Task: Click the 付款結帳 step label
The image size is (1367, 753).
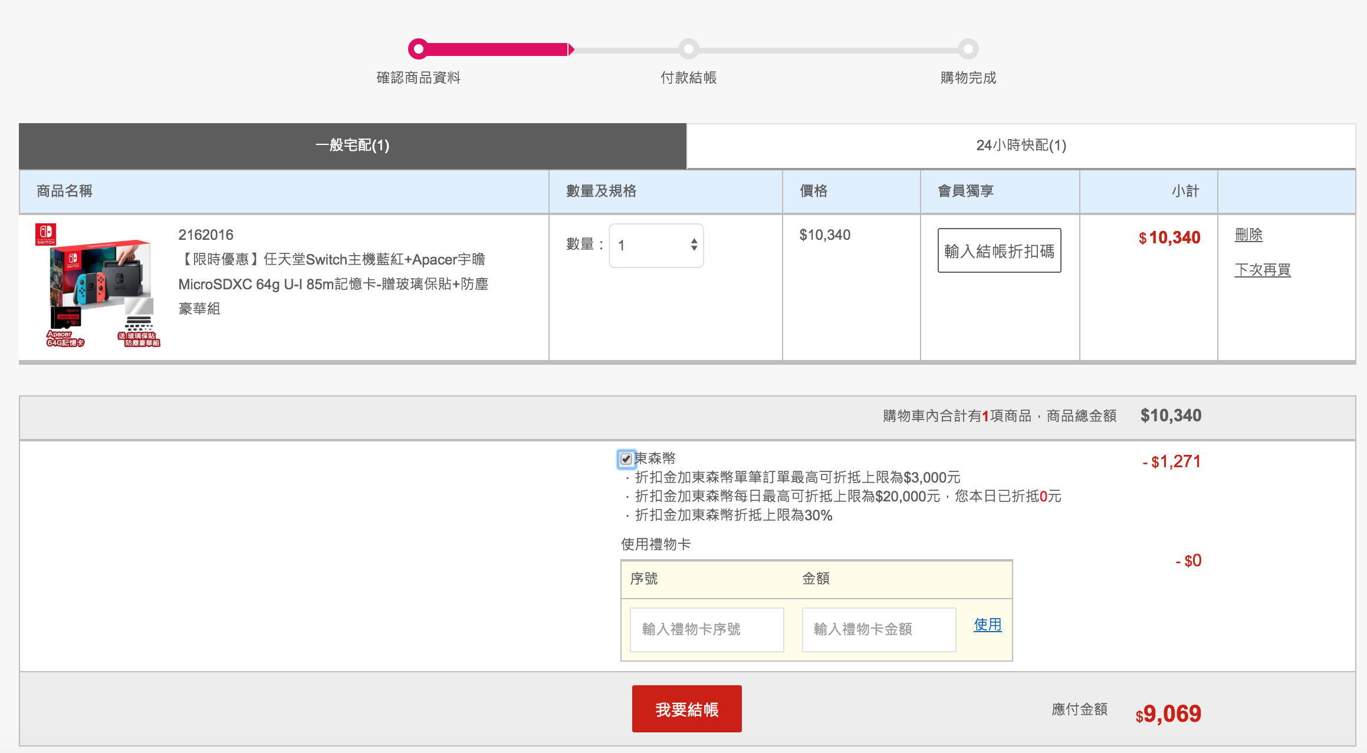Action: click(x=688, y=78)
